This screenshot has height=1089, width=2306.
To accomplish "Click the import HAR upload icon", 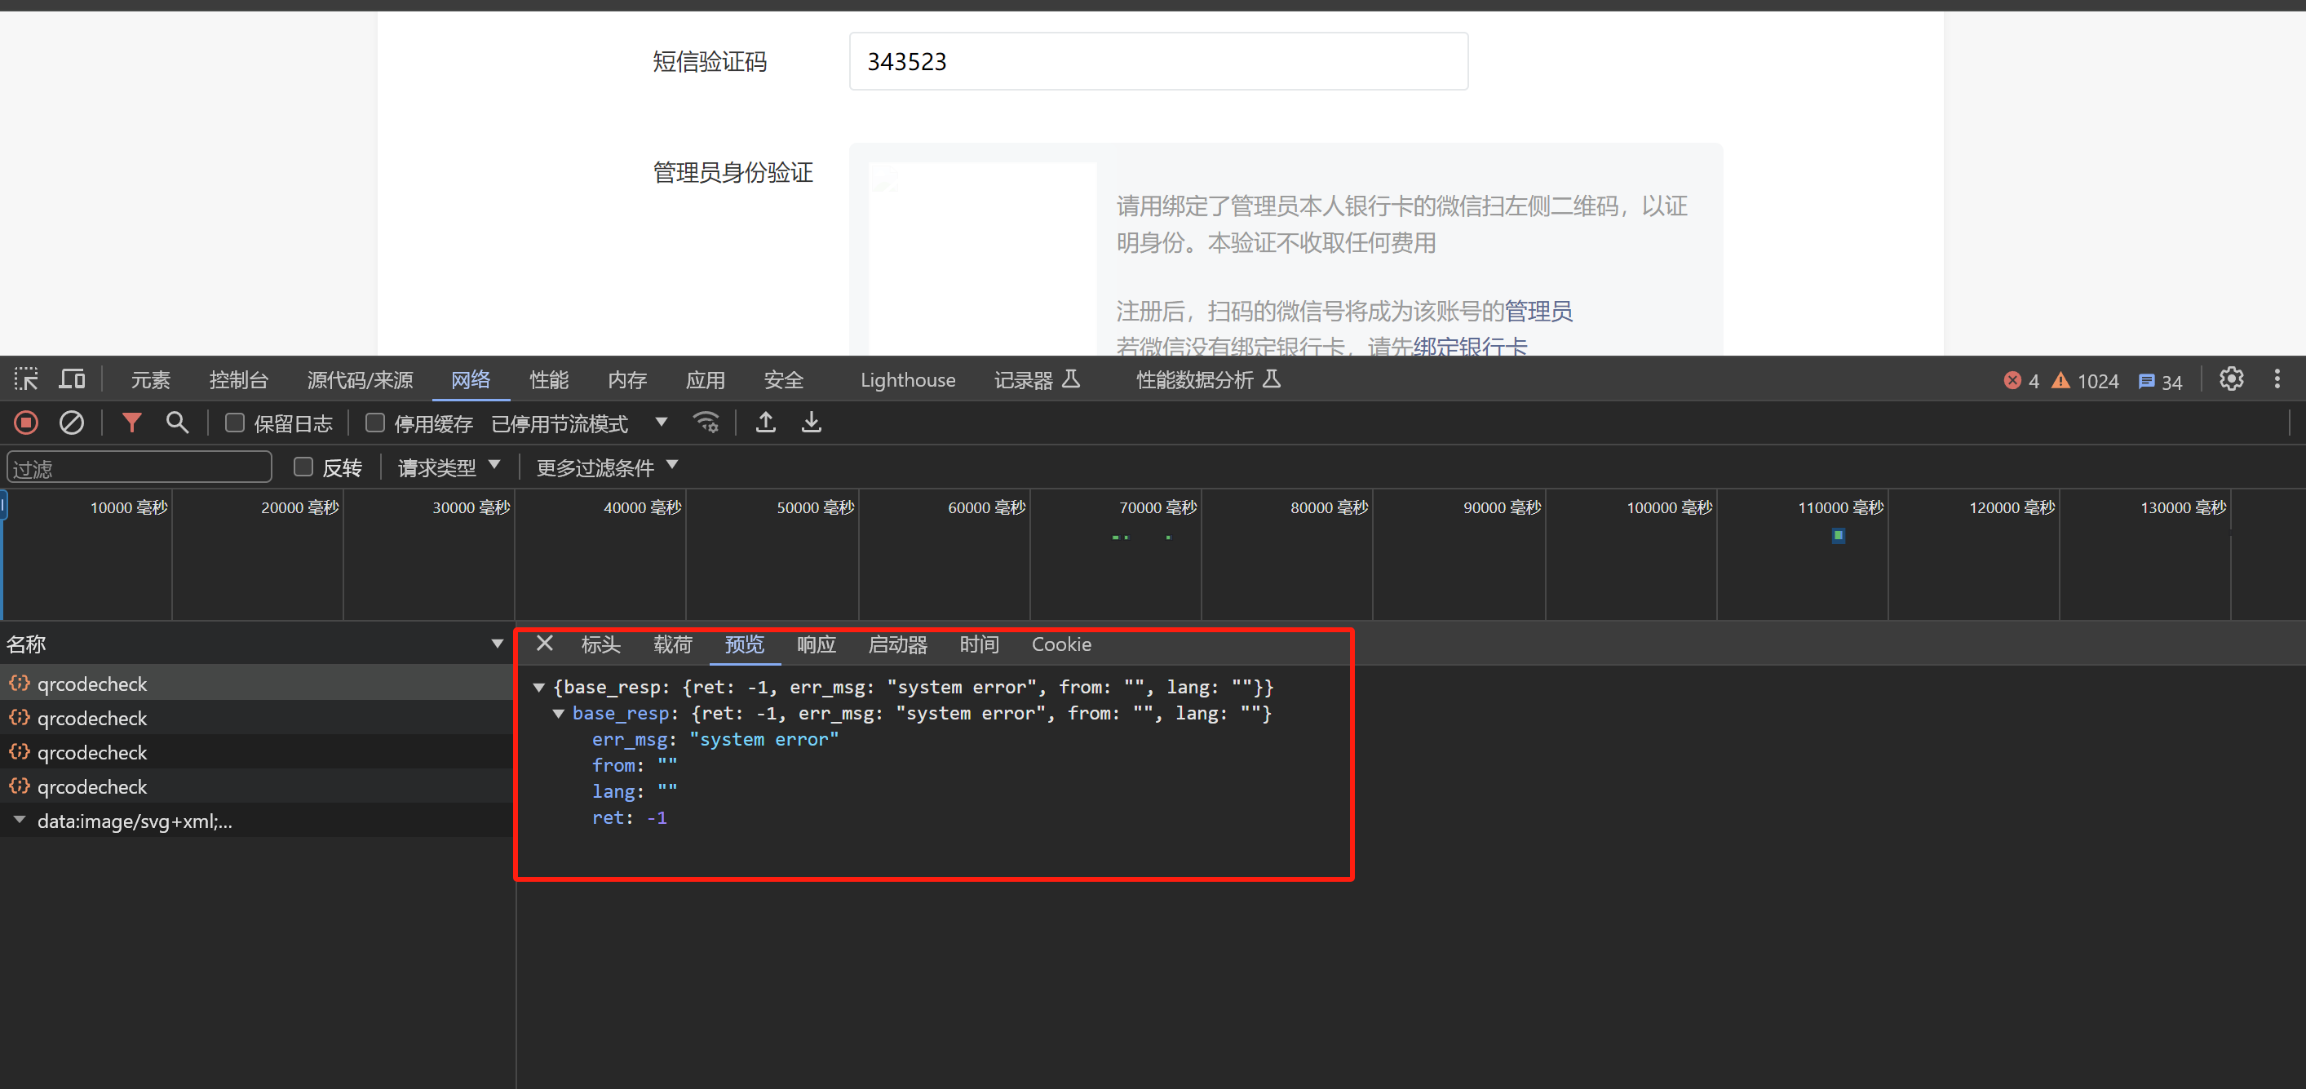I will (765, 423).
